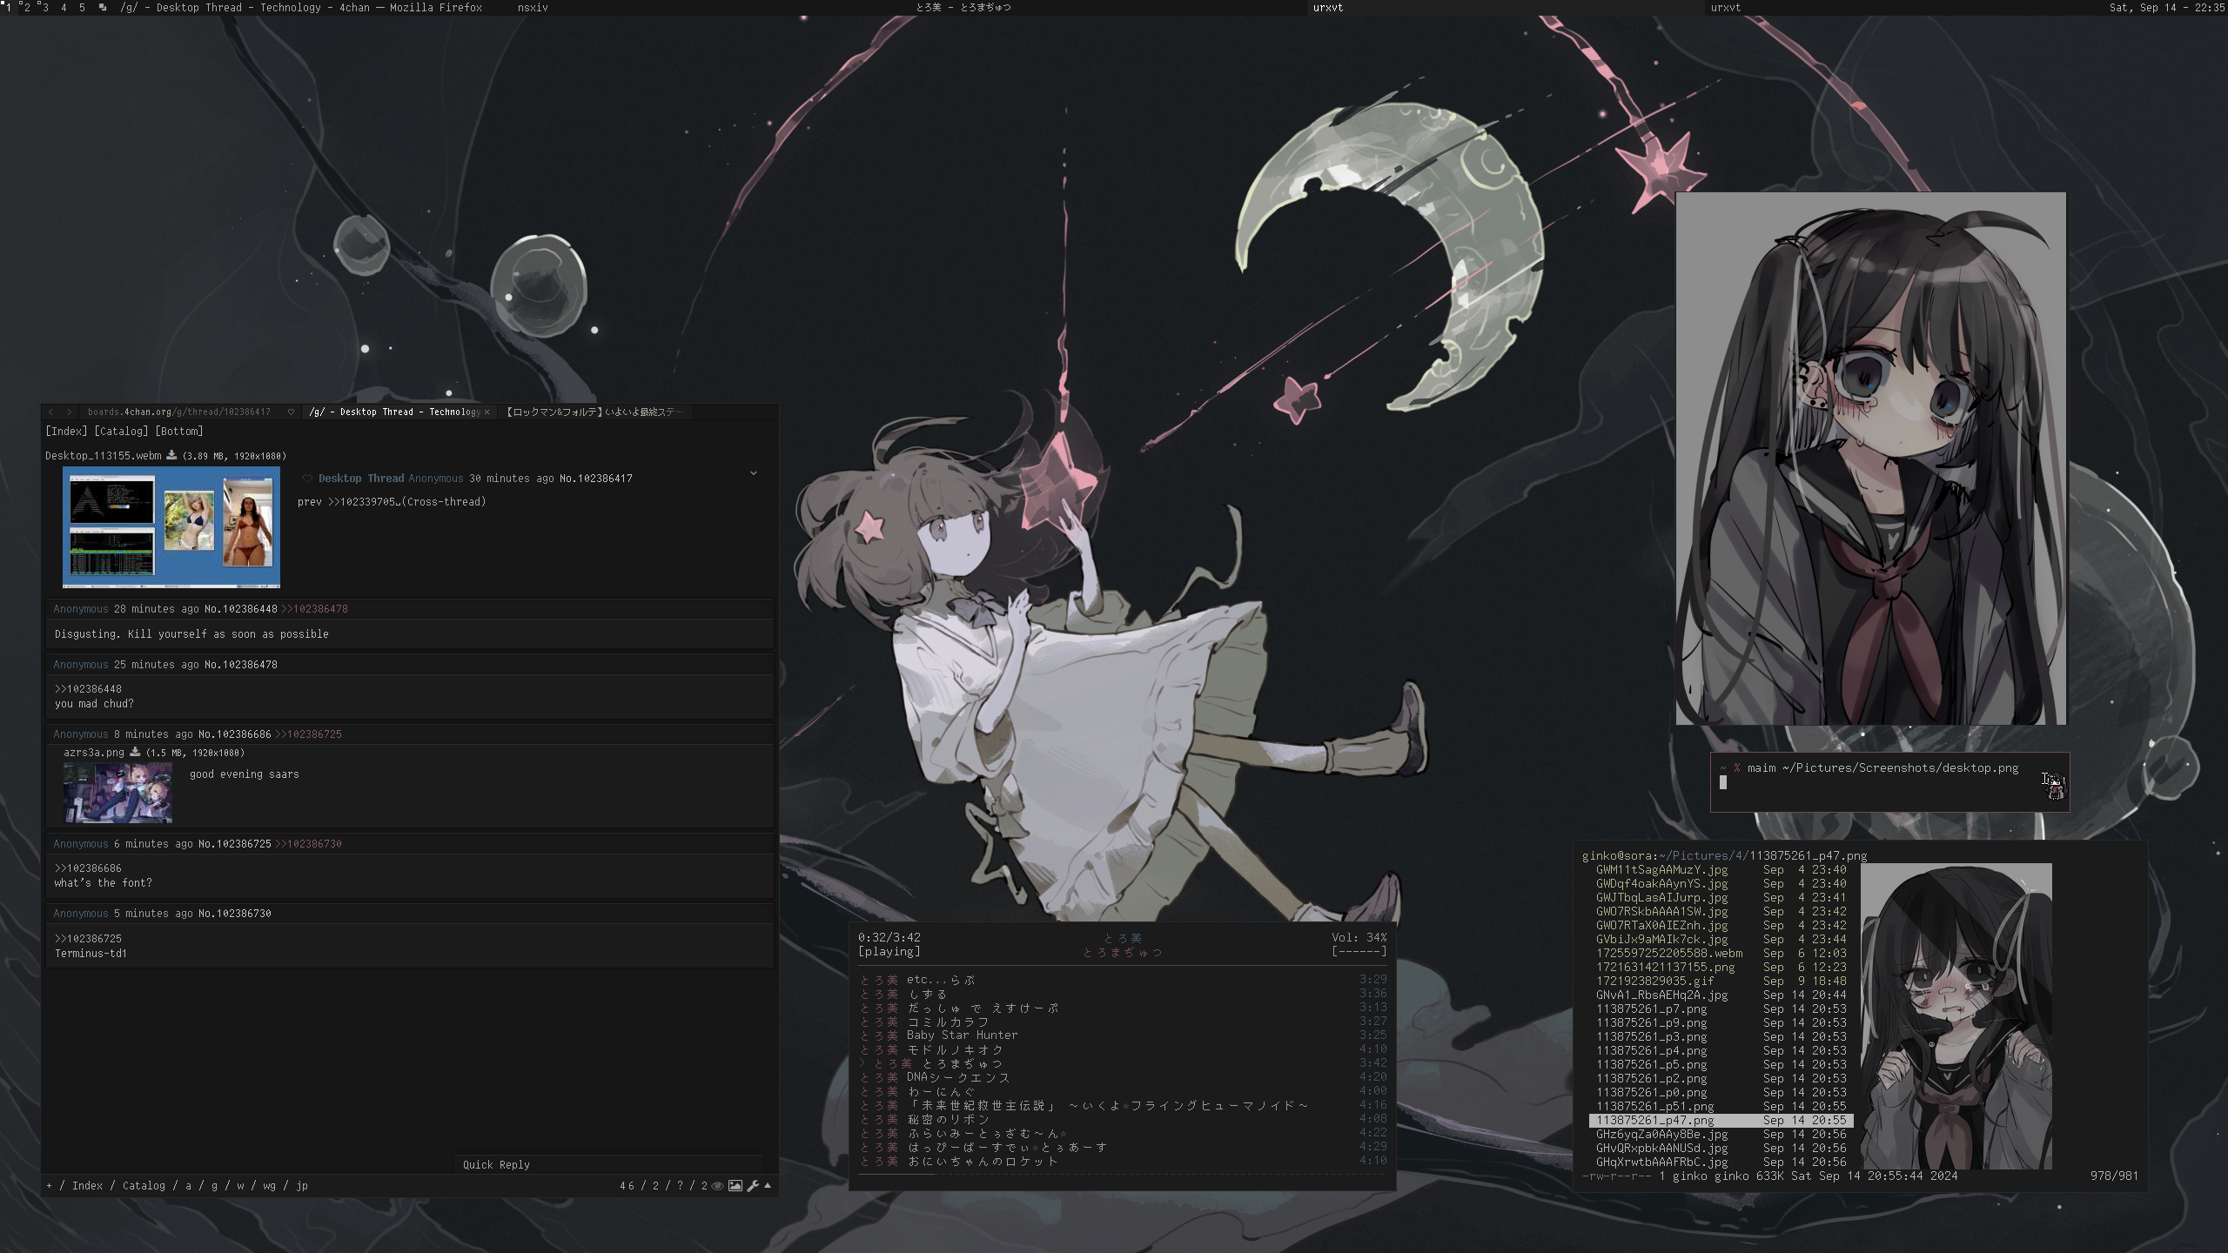The height and width of the screenshot is (1253, 2228).
Task: Click quote link >>102386448 in reply
Action: tap(88, 688)
